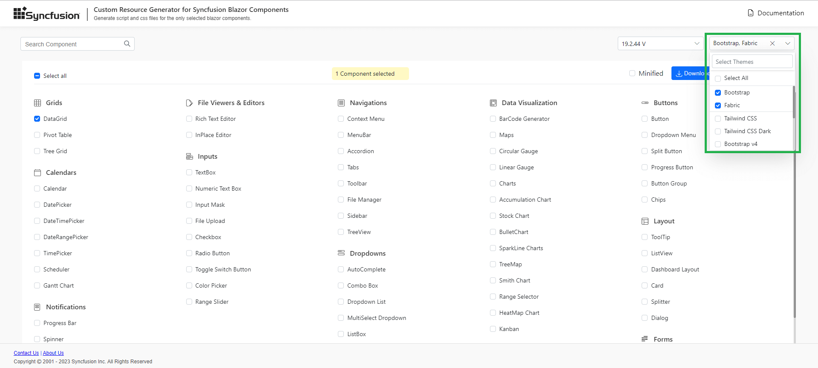Click the Forms category icon
Image resolution: width=818 pixels, height=368 pixels.
click(x=645, y=339)
